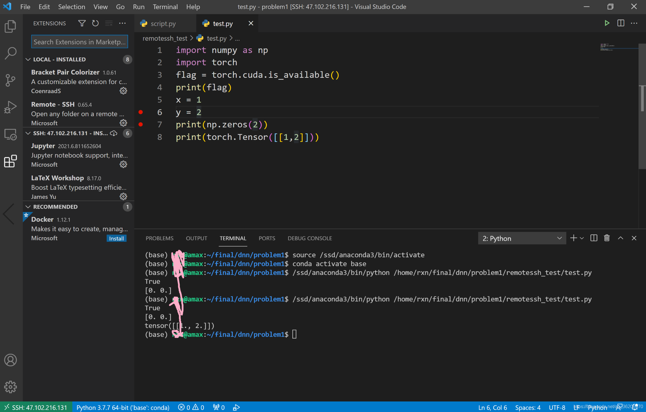The image size is (646, 412).
Task: Run Python file with green play button
Action: (607, 23)
